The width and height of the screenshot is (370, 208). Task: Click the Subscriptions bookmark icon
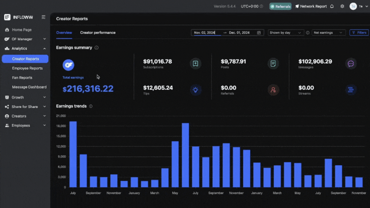tap(195, 64)
